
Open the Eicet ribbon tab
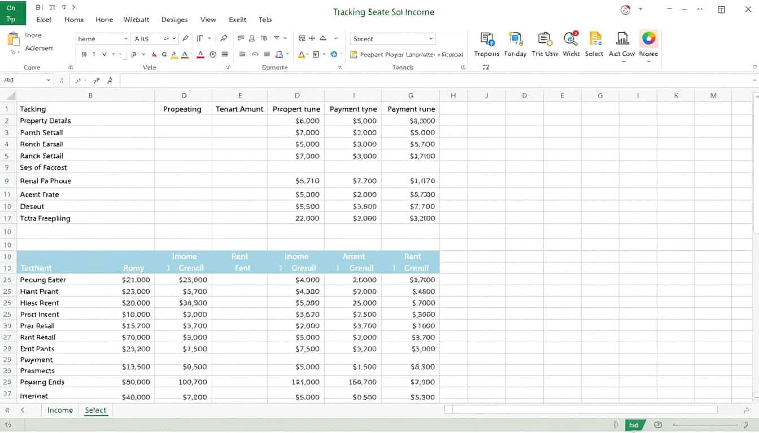coord(44,19)
